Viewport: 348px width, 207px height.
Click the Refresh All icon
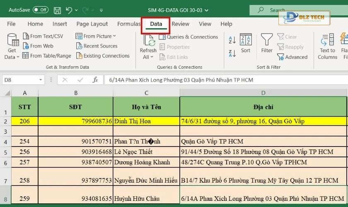tap(148, 46)
